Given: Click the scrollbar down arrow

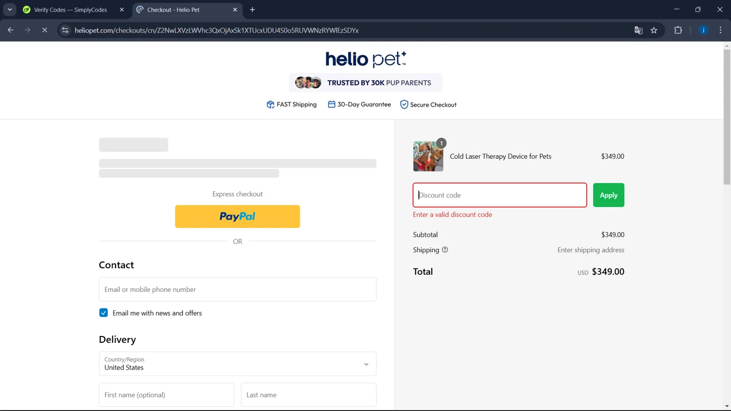Looking at the screenshot, I should pyautogui.click(x=727, y=406).
